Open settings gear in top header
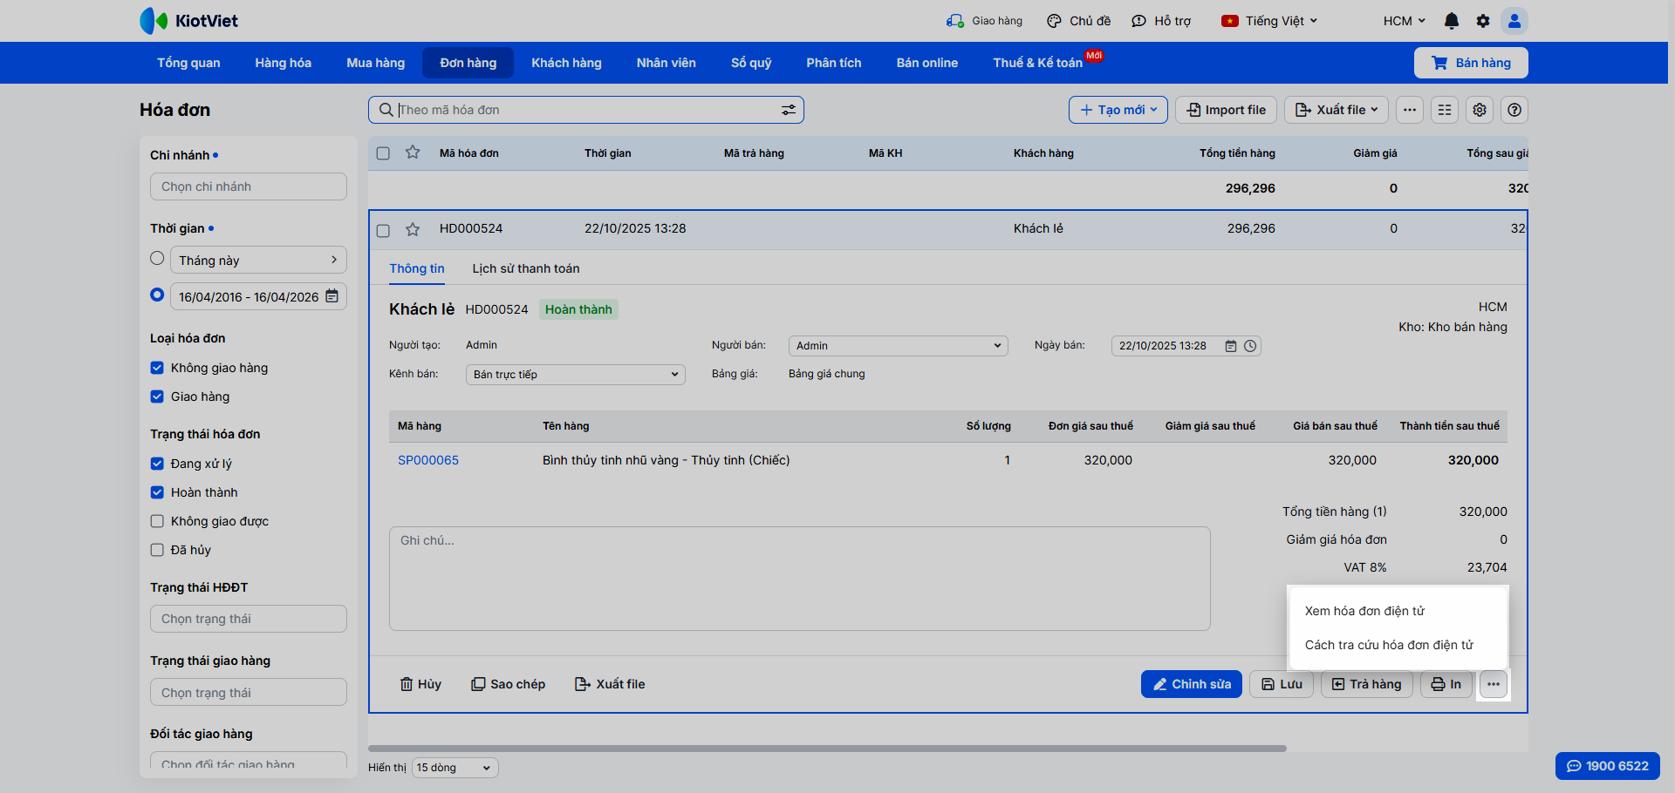Screen dimensions: 1675x793 coord(1483,21)
